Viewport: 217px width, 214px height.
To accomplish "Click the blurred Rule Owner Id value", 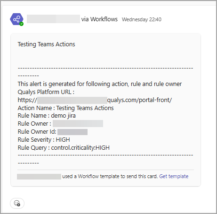I will (x=72, y=132).
